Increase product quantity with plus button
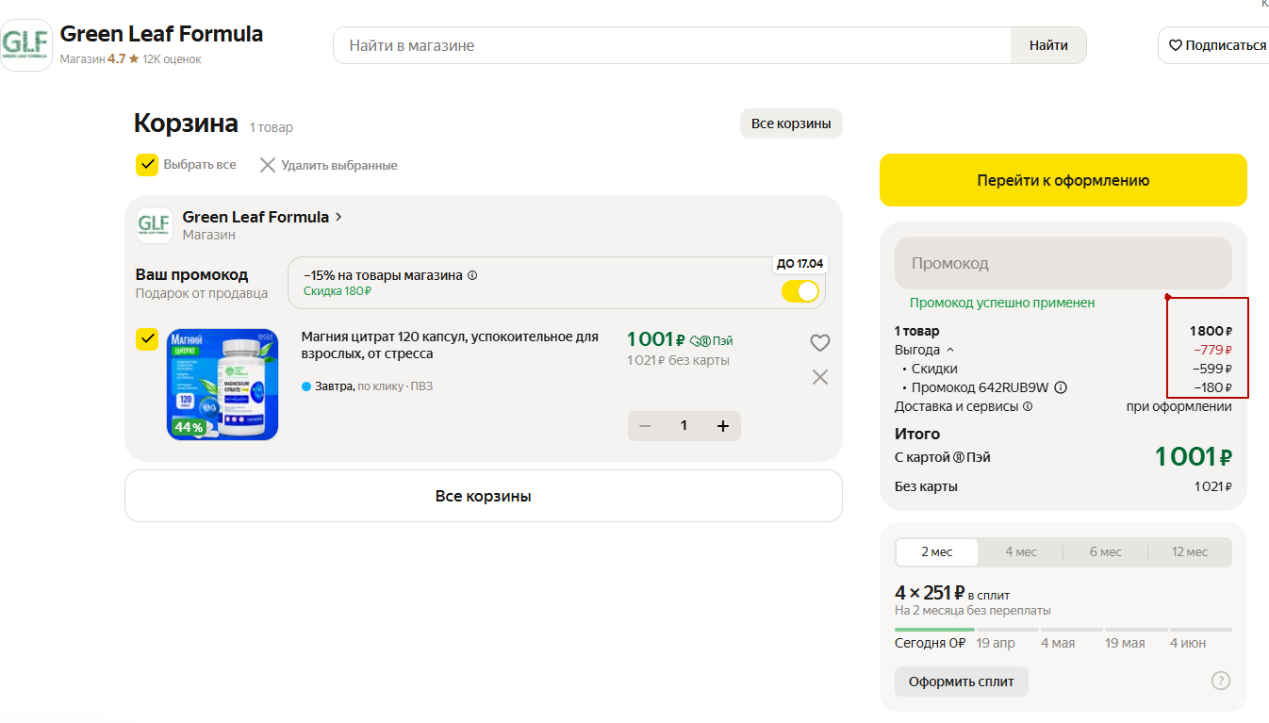The width and height of the screenshot is (1269, 723). 723,426
